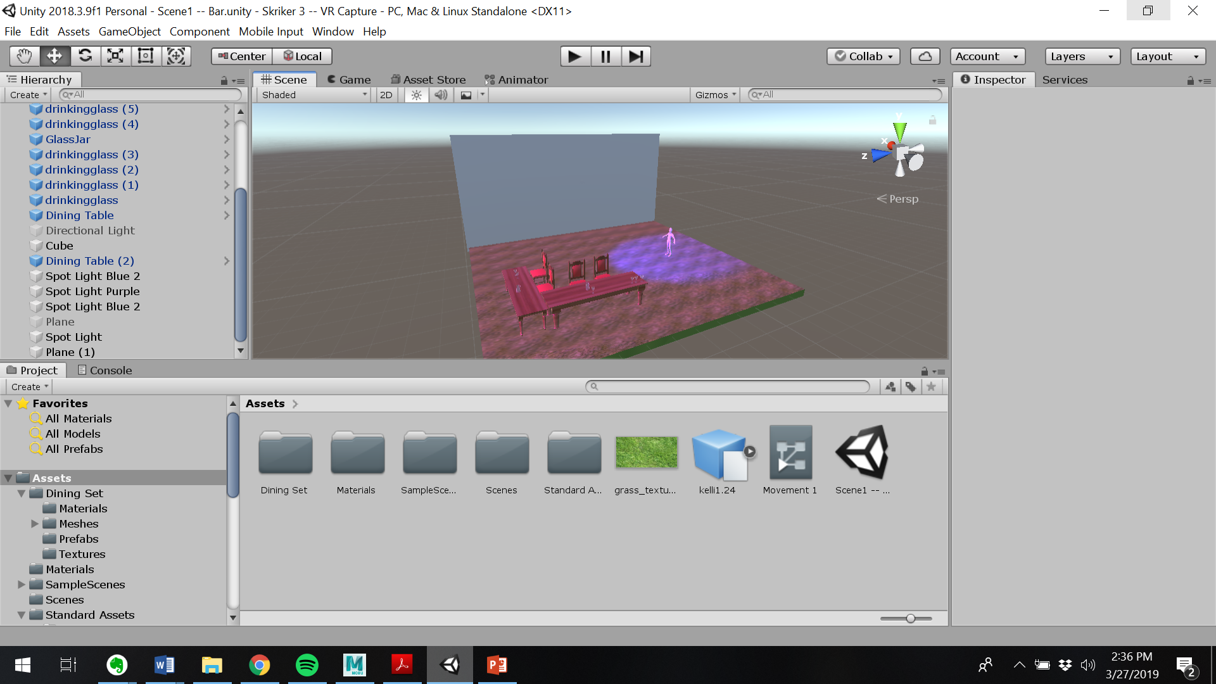Switch to the Game tab
Screen dimensions: 1216x684
(x=349, y=80)
